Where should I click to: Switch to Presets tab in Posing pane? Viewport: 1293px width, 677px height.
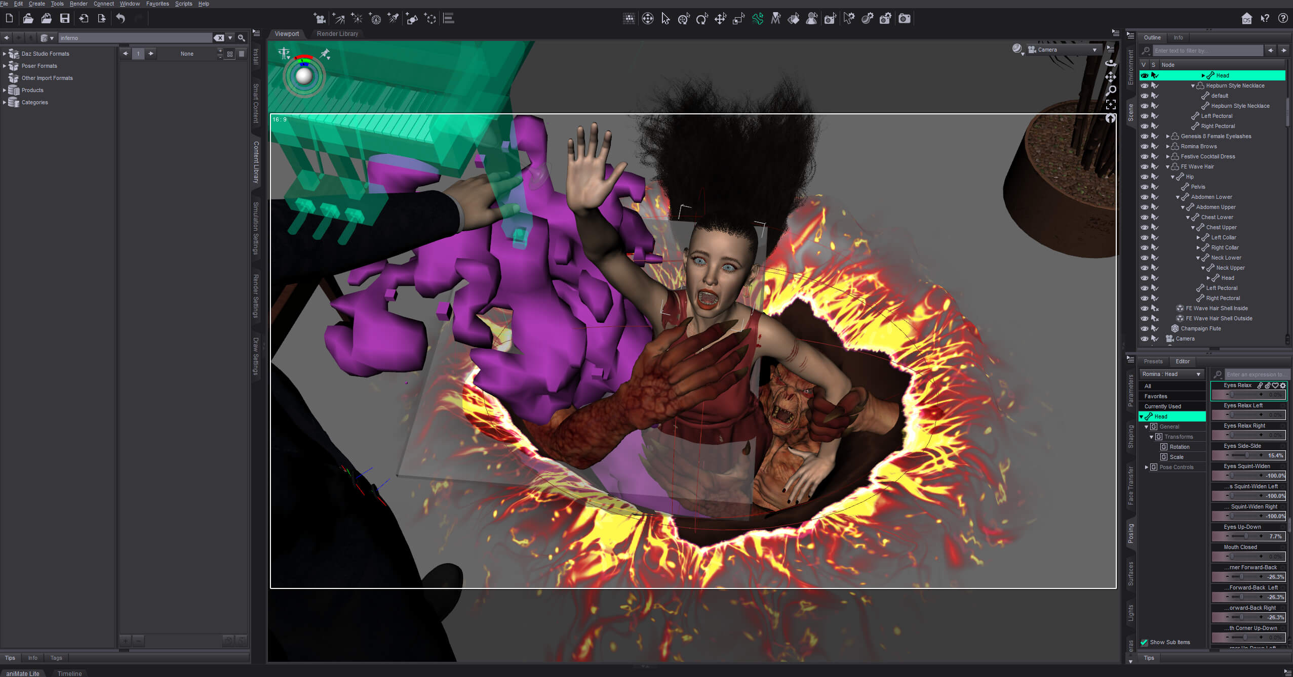(1153, 361)
